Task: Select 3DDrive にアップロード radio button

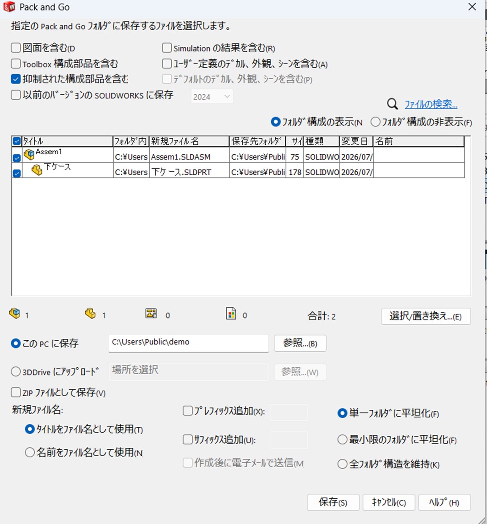Action: [x=15, y=371]
